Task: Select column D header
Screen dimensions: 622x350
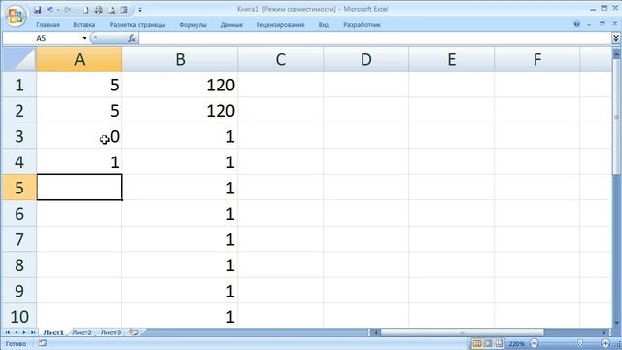Action: coord(366,59)
